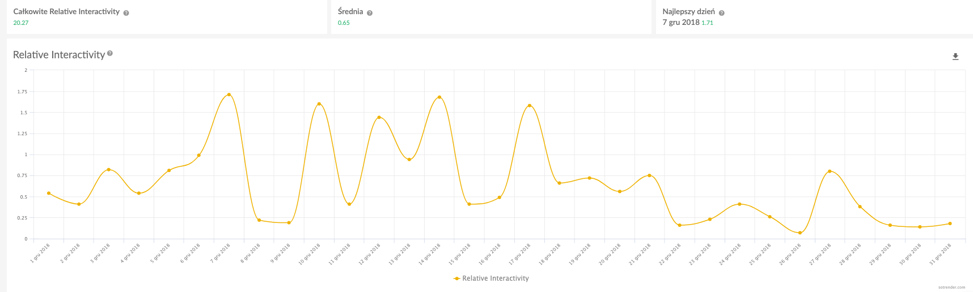The image size is (973, 292).
Task: Click the 7 gru 2018 best day value
Action: point(681,23)
